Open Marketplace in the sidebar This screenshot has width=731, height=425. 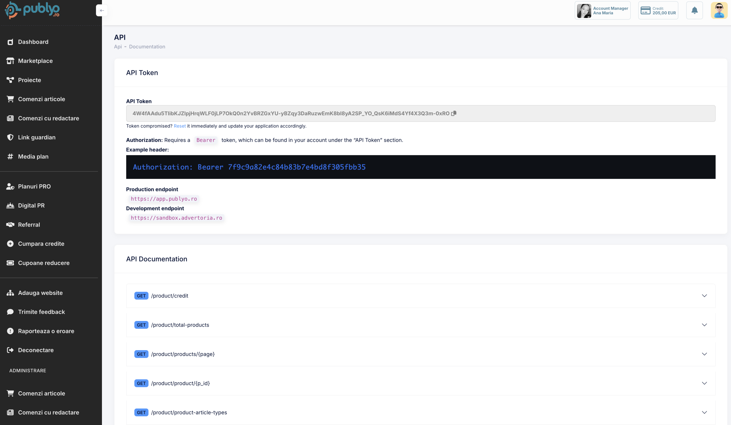pyautogui.click(x=35, y=61)
